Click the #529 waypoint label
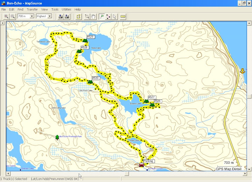The height and width of the screenshot is (182, 252). coord(91,37)
